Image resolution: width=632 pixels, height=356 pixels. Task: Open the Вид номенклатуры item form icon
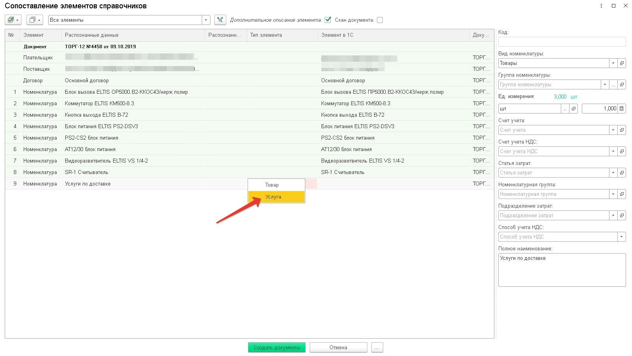622,63
